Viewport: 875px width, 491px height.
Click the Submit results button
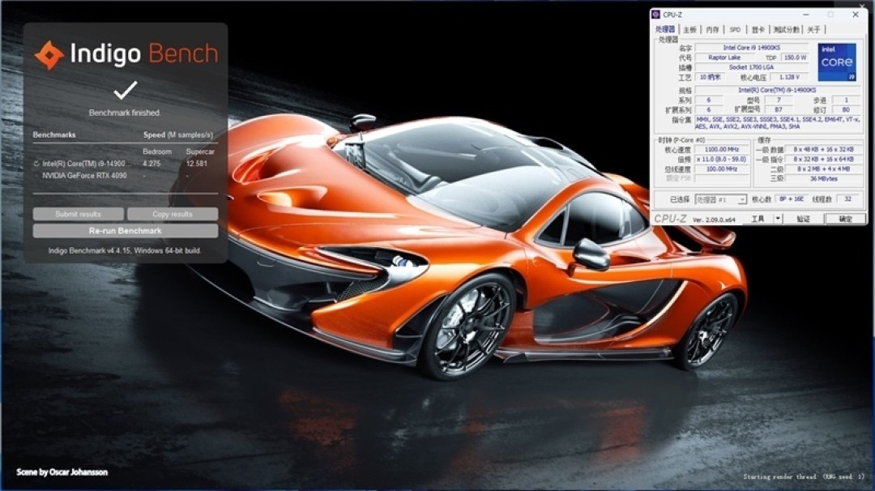(78, 214)
